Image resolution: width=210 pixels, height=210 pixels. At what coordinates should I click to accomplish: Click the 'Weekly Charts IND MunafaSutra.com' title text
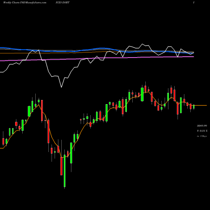pos(25,3)
